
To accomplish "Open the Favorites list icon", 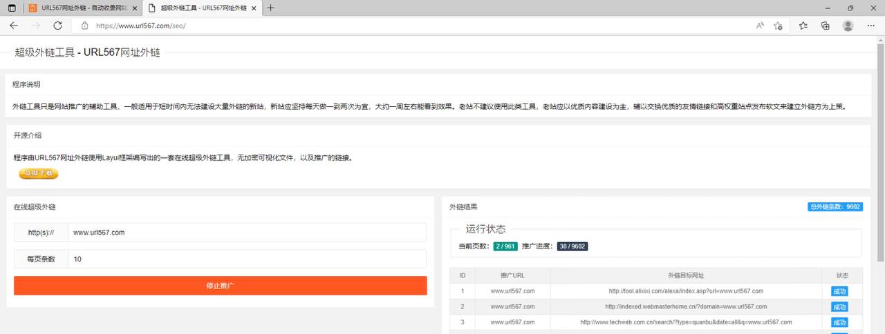I will pos(803,26).
